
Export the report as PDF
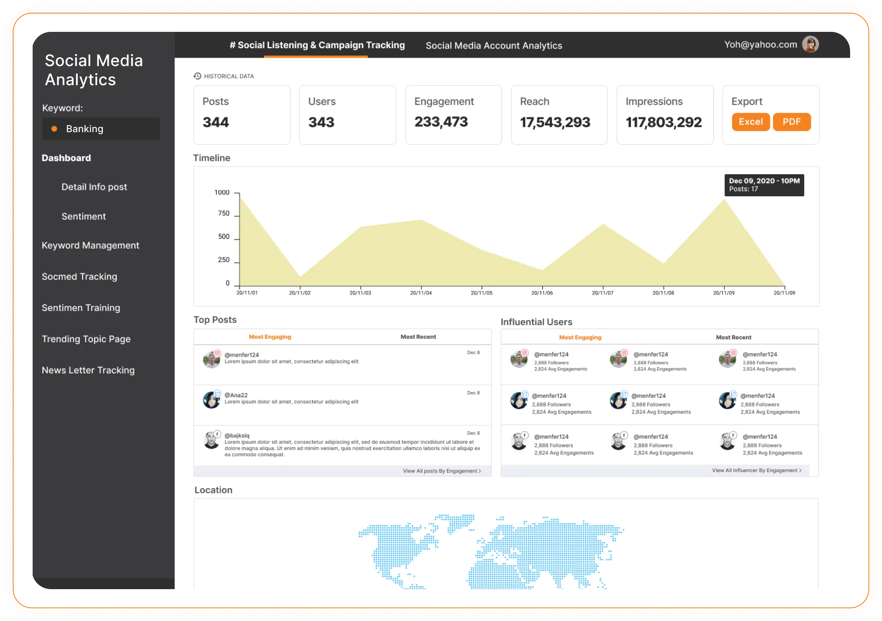[792, 122]
